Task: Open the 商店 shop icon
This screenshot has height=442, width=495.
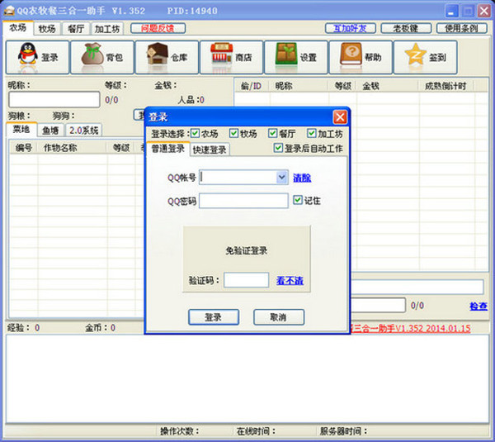Action: [x=232, y=58]
